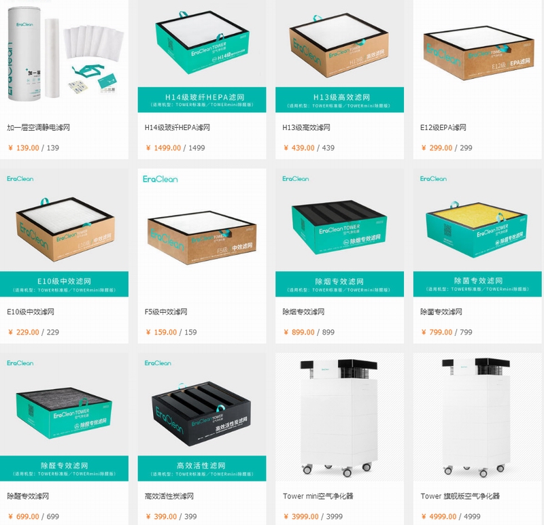Image resolution: width=544 pixels, height=525 pixels.
Task: Click the E12级EPA滤网 product name
Action: point(443,127)
